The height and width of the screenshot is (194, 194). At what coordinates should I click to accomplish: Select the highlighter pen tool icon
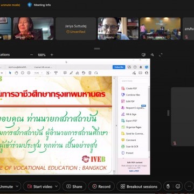coord(71,73)
